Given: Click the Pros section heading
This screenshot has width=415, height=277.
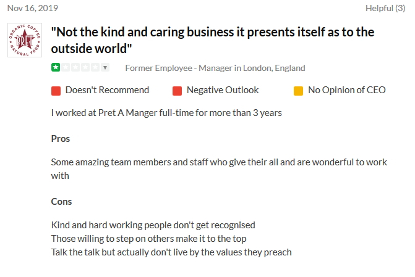Looking at the screenshot, I should click(61, 139).
